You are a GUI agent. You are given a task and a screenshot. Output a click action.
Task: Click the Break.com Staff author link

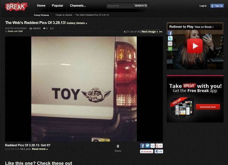tap(15, 31)
